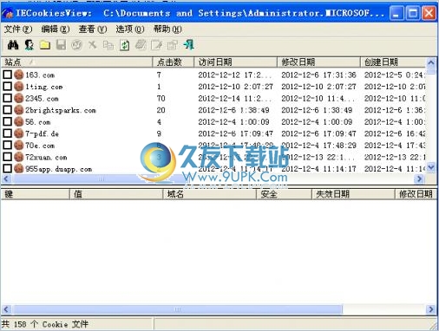This screenshot has height=331, width=439.
Task: Click the cookie icon beside 1ting.com
Action: [x=18, y=87]
